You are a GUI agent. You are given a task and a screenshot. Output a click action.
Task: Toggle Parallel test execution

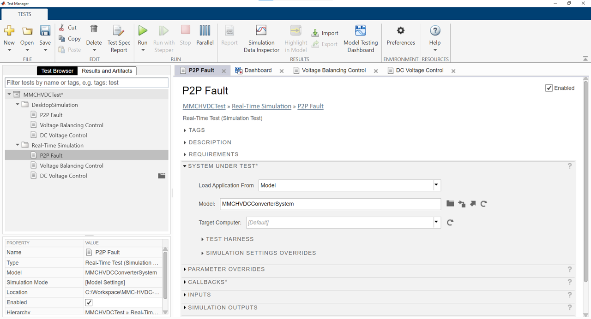205,35
